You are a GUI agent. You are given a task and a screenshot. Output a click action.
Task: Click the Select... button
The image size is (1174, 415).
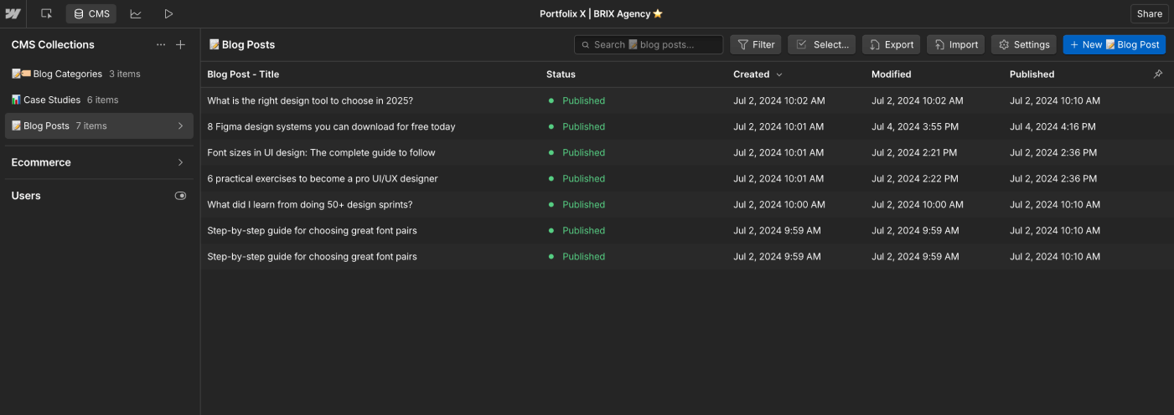coord(822,44)
